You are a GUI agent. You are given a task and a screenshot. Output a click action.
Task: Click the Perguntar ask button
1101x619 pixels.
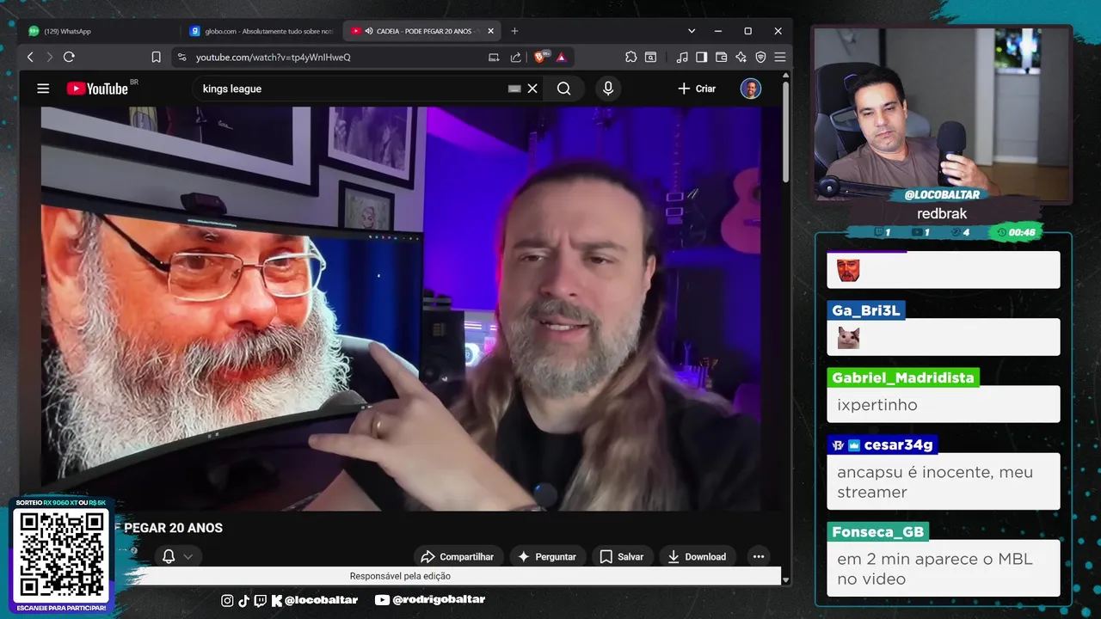[547, 556]
